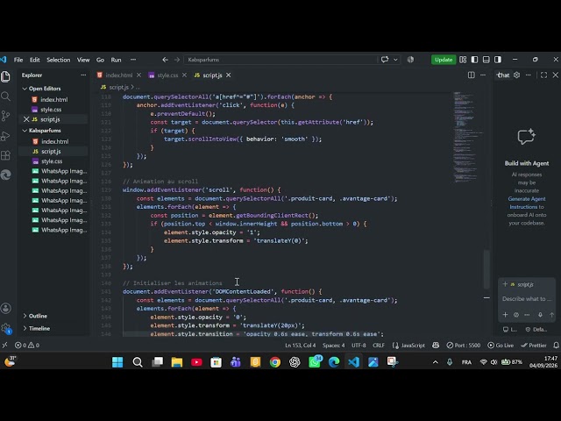Click Prettier status bar item

[x=534, y=345]
